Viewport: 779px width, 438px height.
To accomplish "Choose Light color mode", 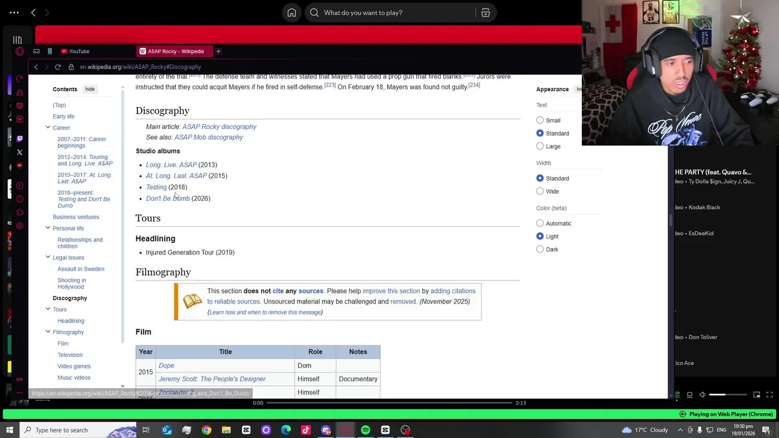I will [x=540, y=236].
